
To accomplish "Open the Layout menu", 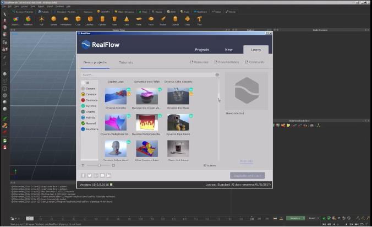I will pyautogui.click(x=24, y=7).
